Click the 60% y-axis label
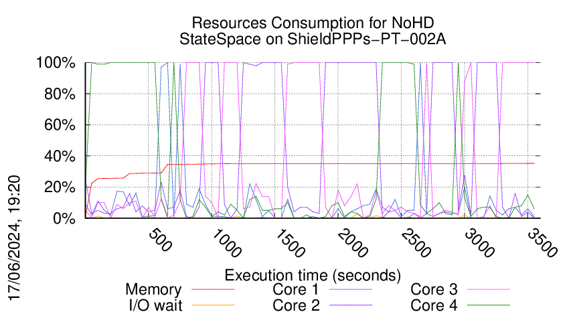Image resolution: width=569 pixels, height=318 pixels. tap(60, 125)
